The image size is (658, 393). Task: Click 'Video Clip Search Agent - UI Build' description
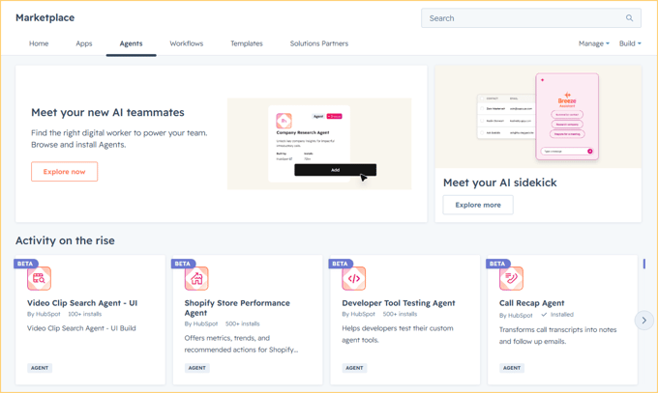tap(81, 328)
